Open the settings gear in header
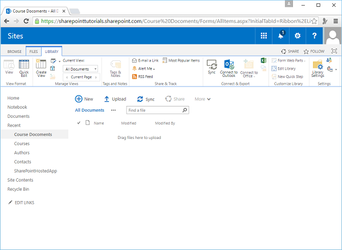This screenshot has width=342, height=250. (297, 36)
